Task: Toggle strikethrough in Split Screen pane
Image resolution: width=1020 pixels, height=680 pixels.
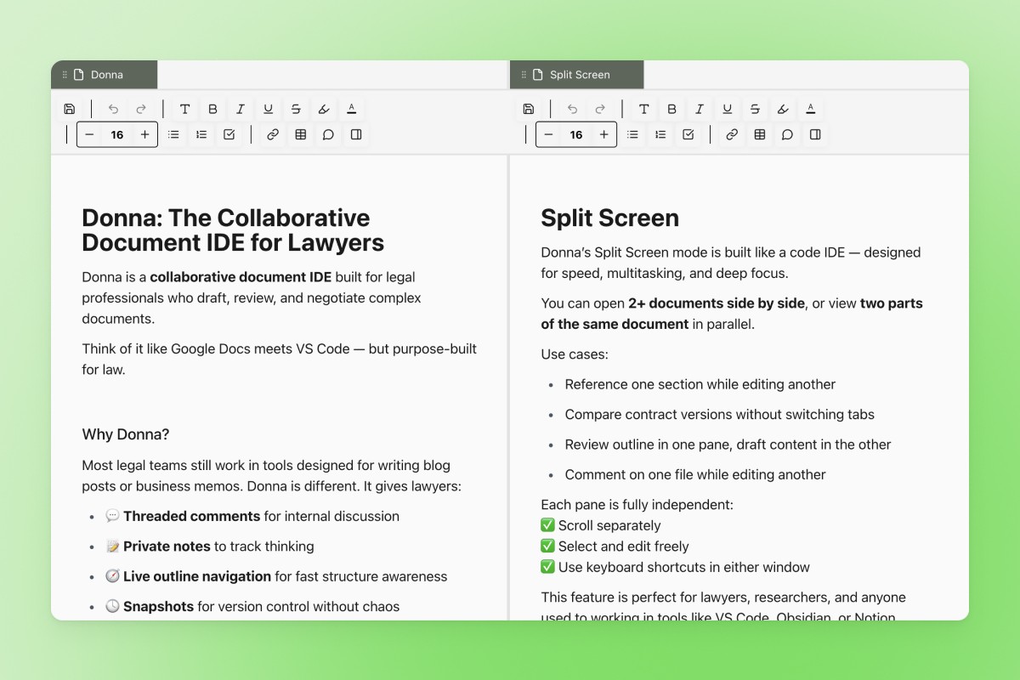Action: [755, 109]
